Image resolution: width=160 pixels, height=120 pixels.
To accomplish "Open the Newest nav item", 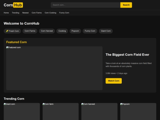I will pos(25,13).
